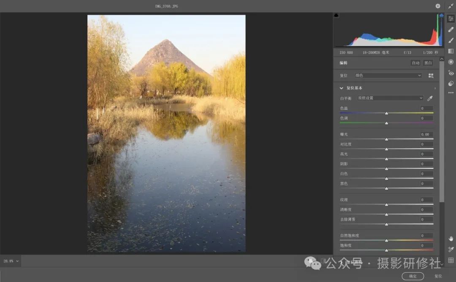
Task: Open the 颜色 profile dropdown
Action: [388, 76]
